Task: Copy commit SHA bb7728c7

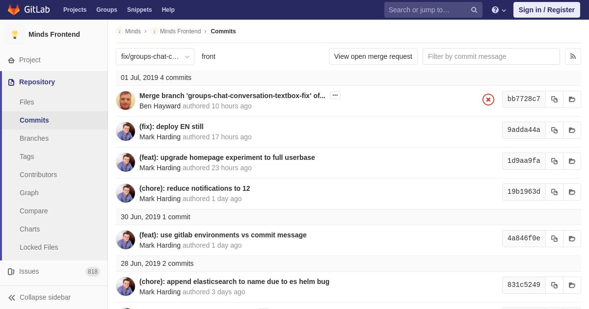Action: (554, 99)
